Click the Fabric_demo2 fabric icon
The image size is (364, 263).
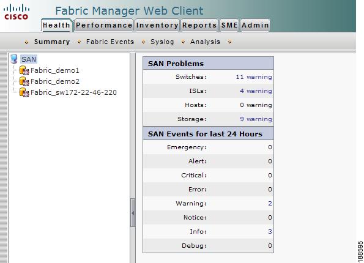24,81
